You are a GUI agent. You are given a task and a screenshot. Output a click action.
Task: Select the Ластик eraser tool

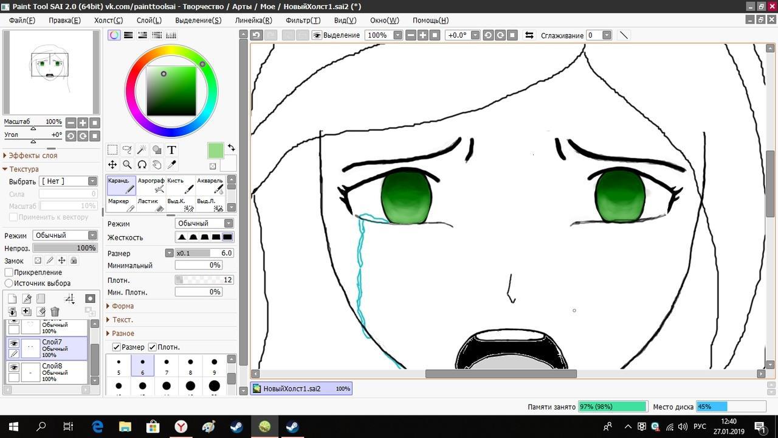click(x=151, y=205)
